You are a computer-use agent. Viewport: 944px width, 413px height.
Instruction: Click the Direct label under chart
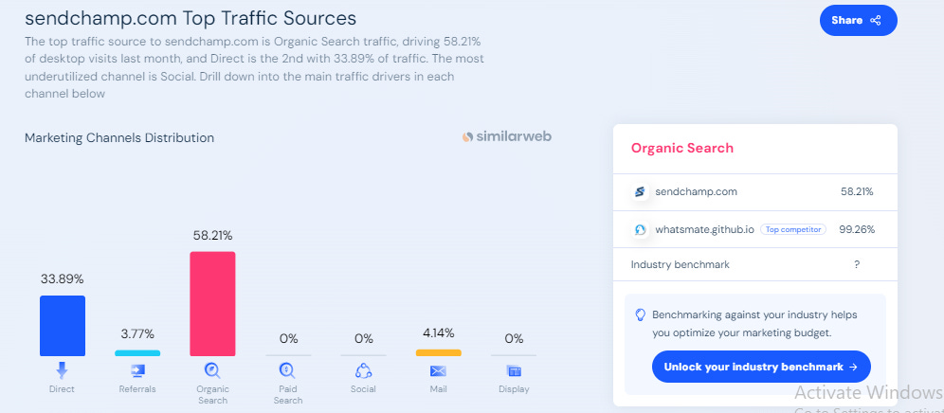pos(62,389)
